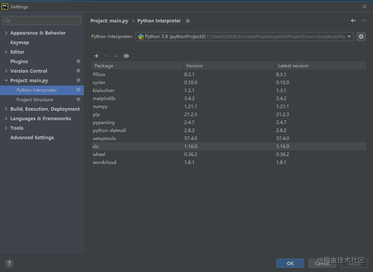Click the Apply button
This screenshot has height=272, width=373.
354,263
